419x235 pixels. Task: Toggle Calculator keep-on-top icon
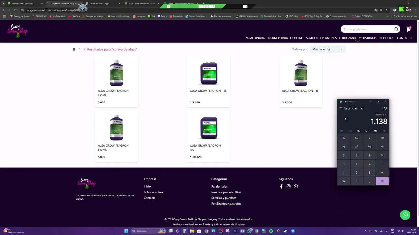coord(362,108)
